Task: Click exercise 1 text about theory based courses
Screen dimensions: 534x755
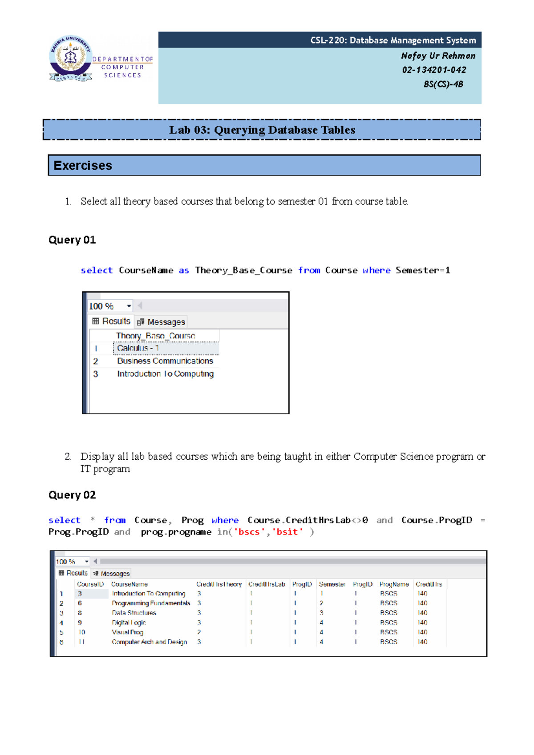Action: 244,201
